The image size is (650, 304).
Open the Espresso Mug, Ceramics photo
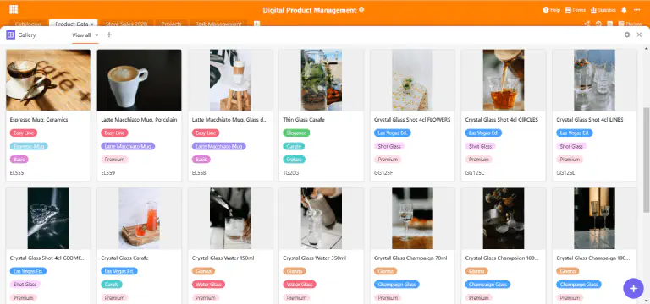[x=48, y=80]
